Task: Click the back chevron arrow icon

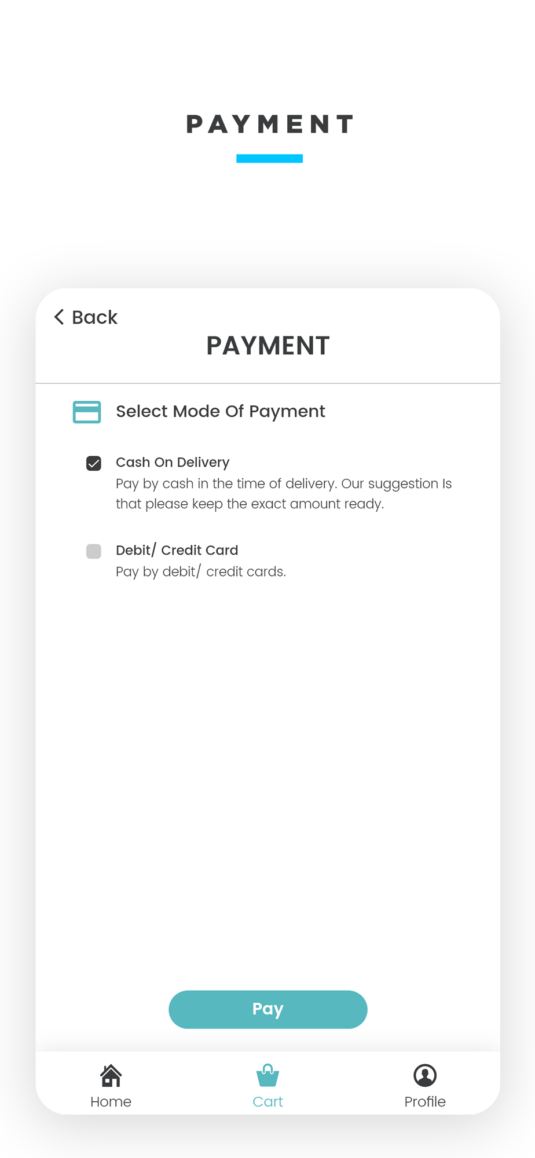Action: tap(59, 317)
